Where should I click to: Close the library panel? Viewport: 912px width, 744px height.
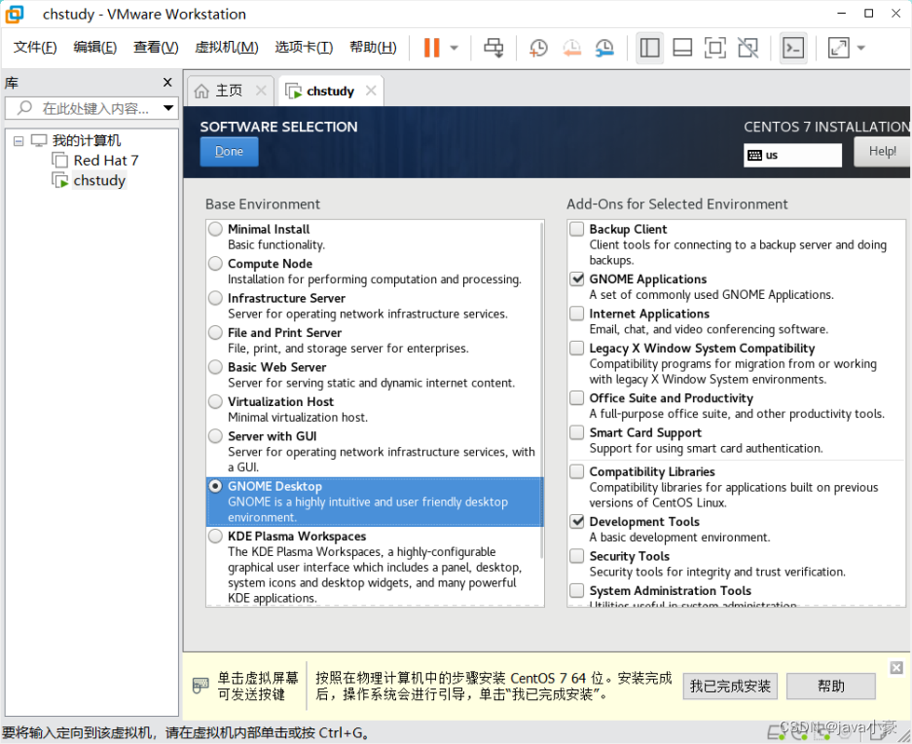(x=167, y=83)
